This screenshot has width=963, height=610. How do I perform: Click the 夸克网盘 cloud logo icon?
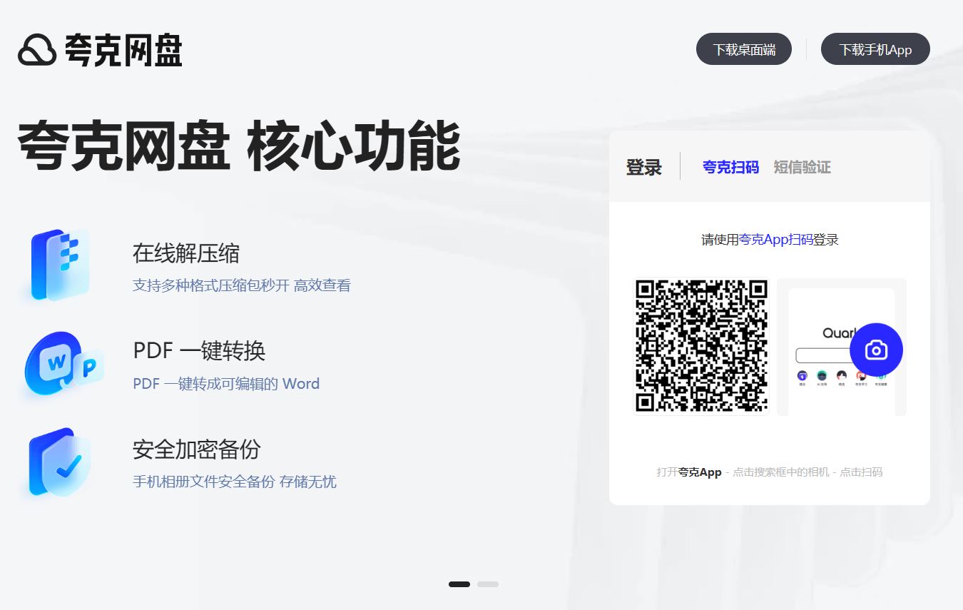(x=37, y=49)
